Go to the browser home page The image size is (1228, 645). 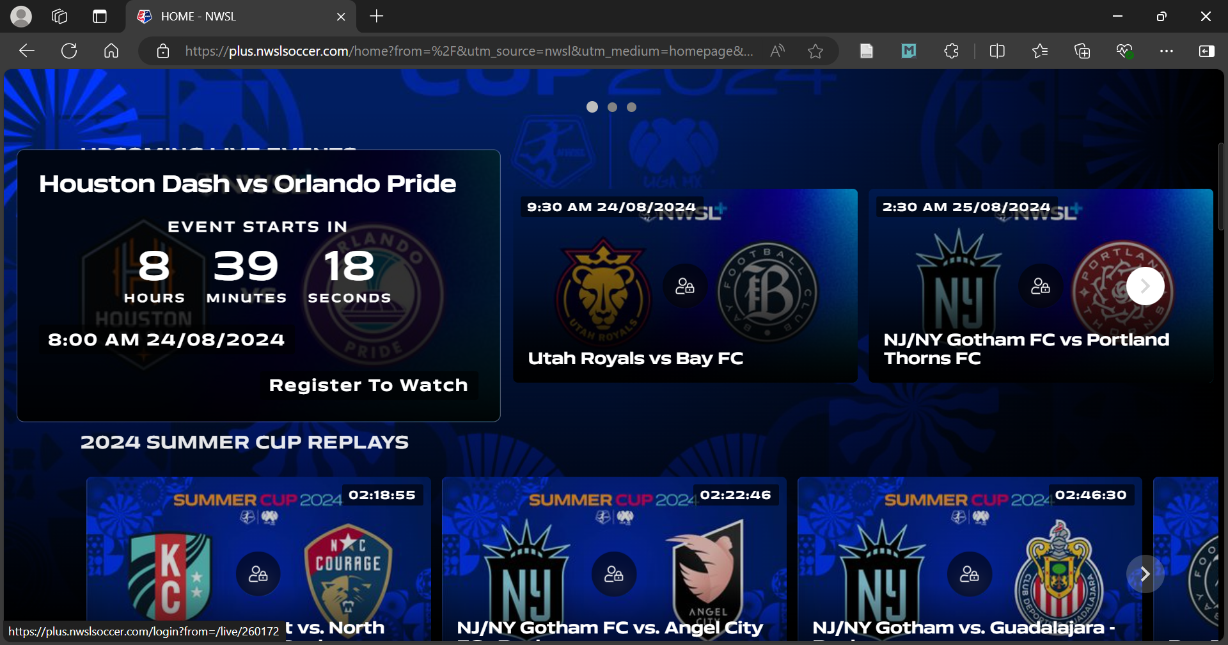point(111,51)
